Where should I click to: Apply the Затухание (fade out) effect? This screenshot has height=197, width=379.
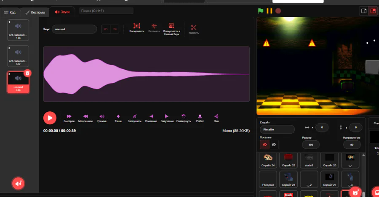tap(167, 118)
